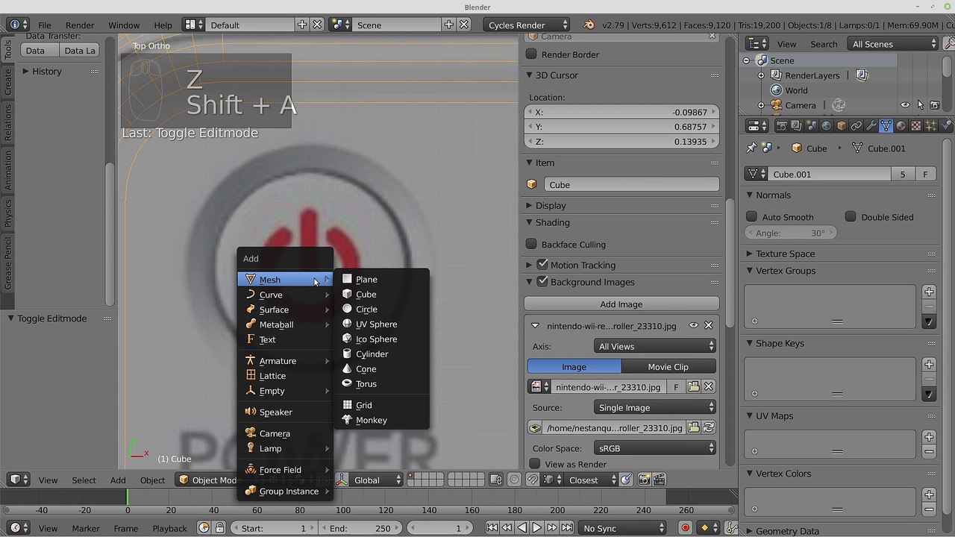Click the Add Image button
The height and width of the screenshot is (537, 955).
[x=621, y=304]
